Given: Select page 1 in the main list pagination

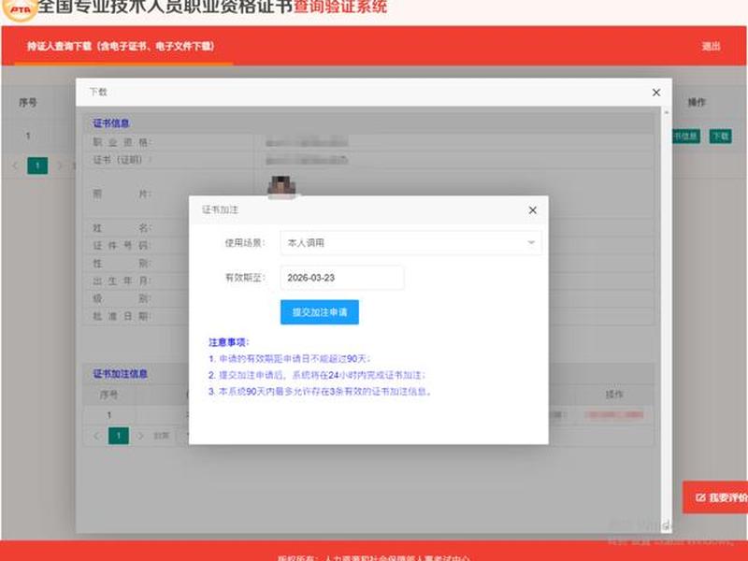Looking at the screenshot, I should (x=37, y=165).
